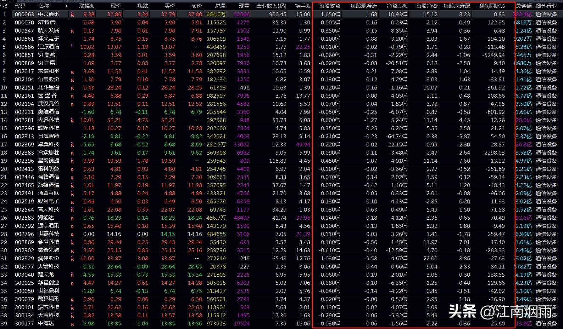Click the 每股未分配 column header
The image size is (563, 329).
(457, 6)
